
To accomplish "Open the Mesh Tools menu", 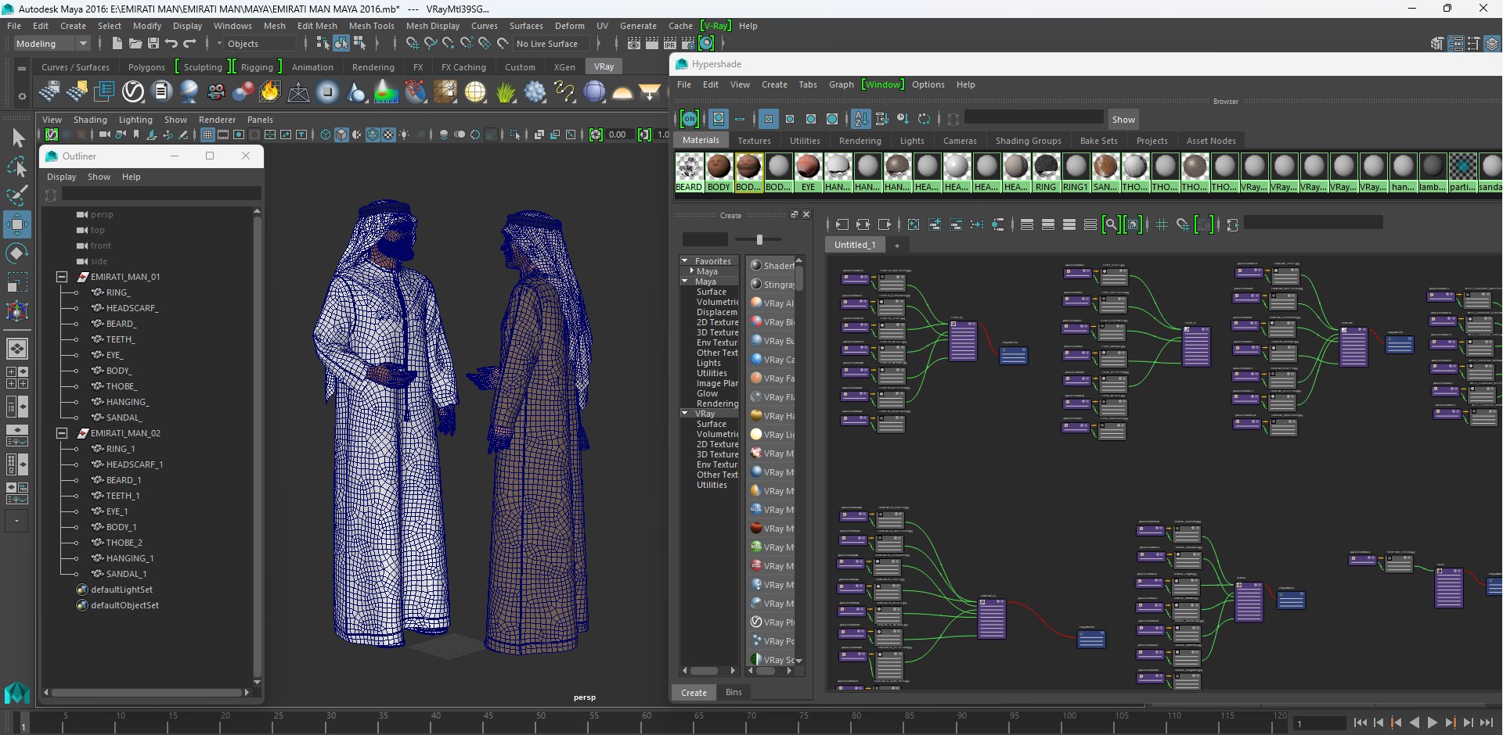I will coord(371,26).
